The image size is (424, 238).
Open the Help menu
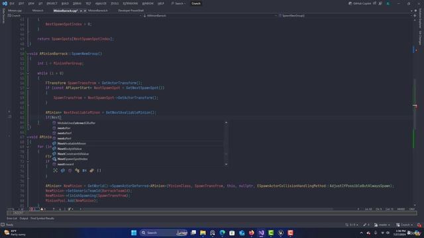point(161,3)
